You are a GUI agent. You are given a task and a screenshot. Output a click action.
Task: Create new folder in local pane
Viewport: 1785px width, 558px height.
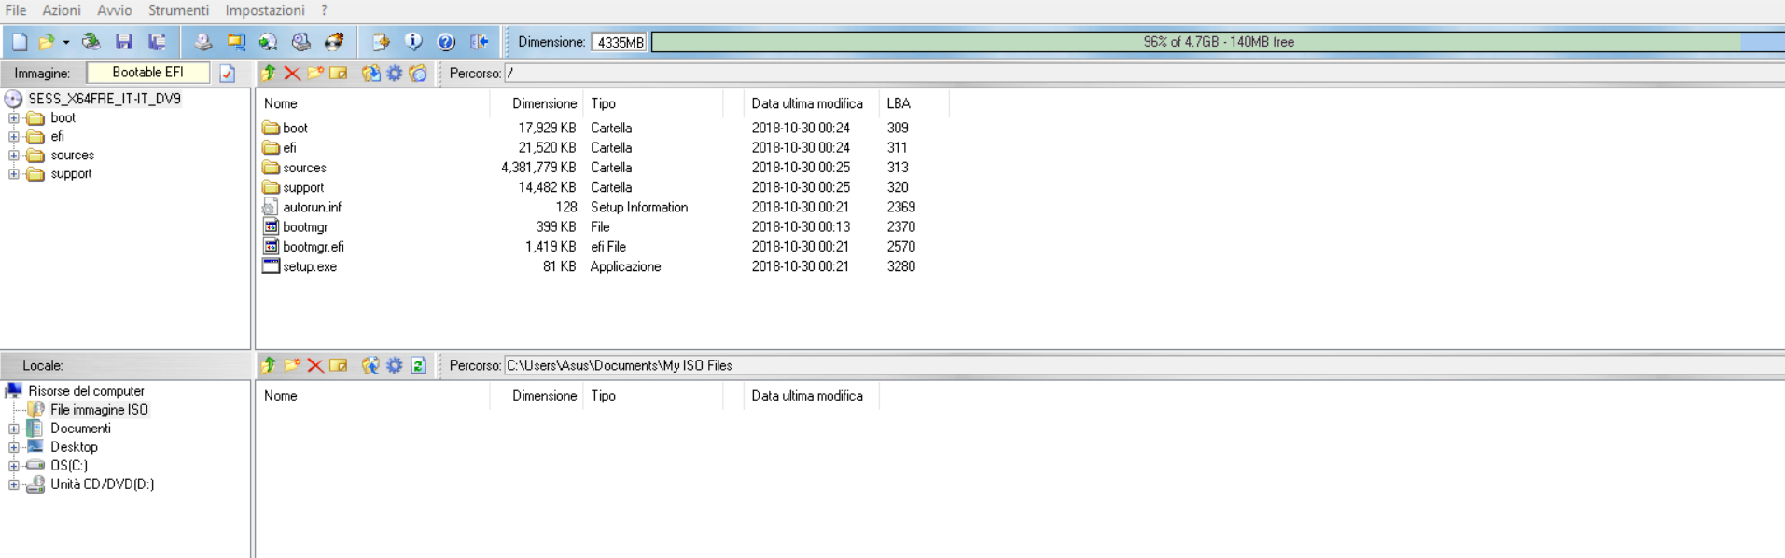pos(292,365)
